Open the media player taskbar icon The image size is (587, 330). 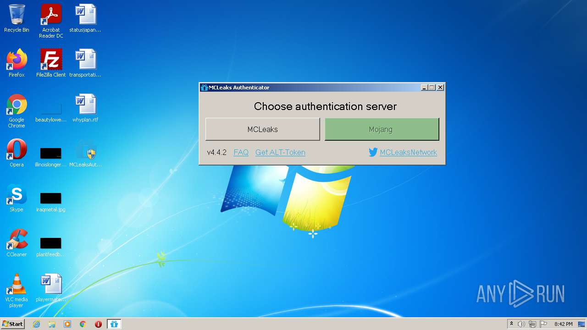pos(67,324)
